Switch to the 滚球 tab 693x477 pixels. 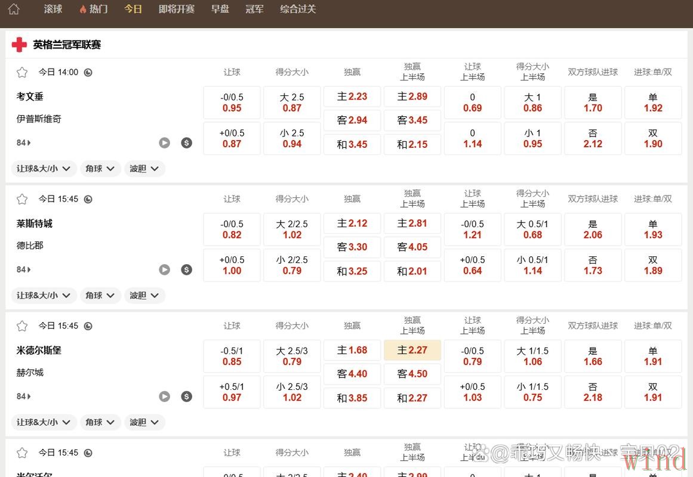[53, 9]
